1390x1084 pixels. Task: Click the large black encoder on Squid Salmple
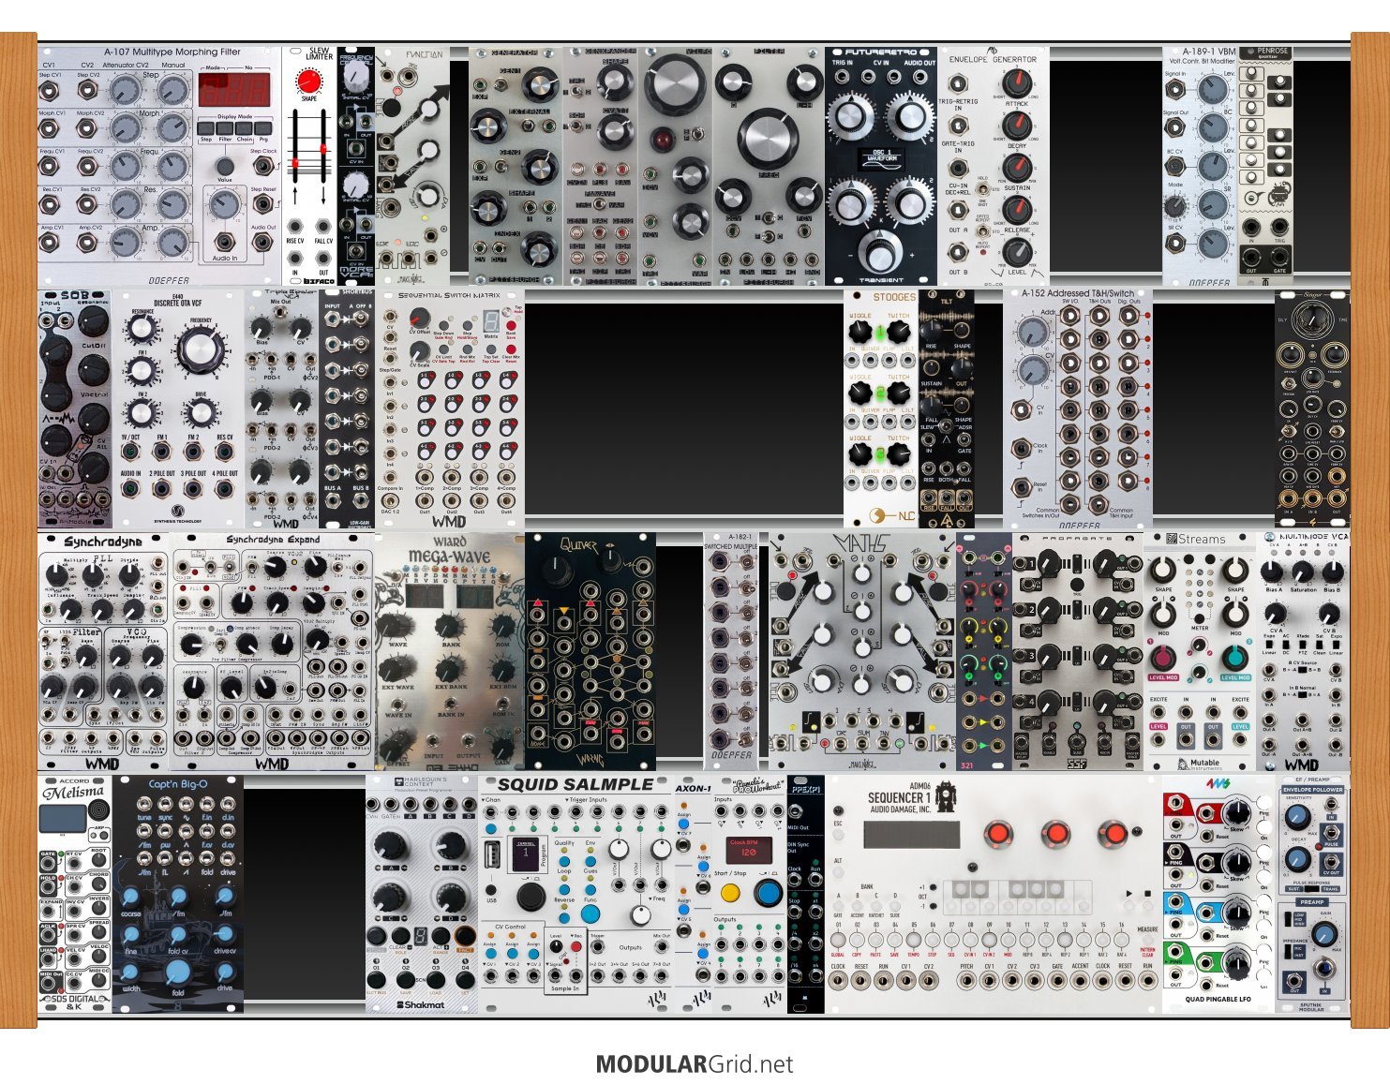click(531, 897)
